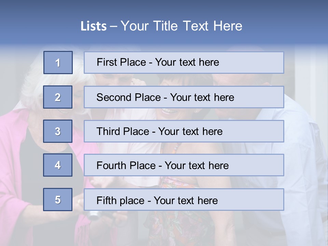Select the Your Title Text Here heading
Screen dimensions: 328x246
tap(181, 26)
